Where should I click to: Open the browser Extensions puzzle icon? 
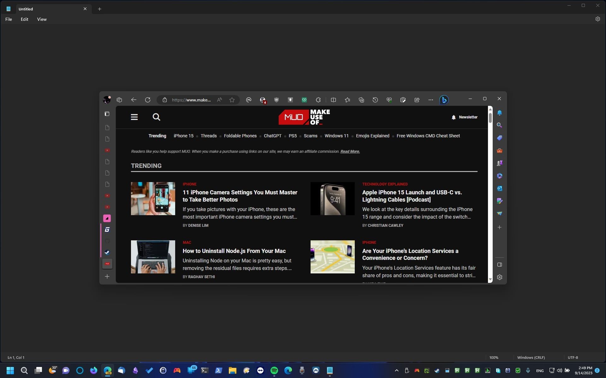pyautogui.click(x=318, y=100)
